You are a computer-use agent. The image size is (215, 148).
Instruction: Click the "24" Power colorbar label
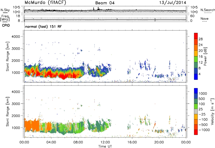(x=200, y=45)
